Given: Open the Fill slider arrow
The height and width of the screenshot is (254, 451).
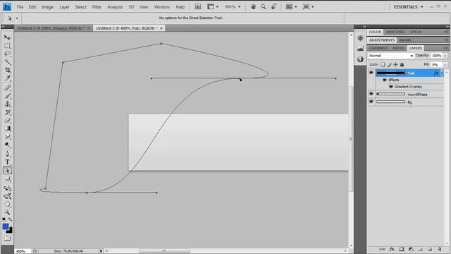Looking at the screenshot, I should 445,64.
